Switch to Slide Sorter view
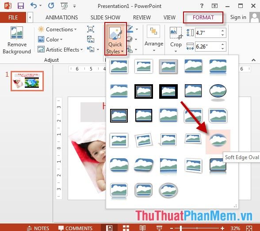The height and width of the screenshot is (231, 260). (126, 228)
